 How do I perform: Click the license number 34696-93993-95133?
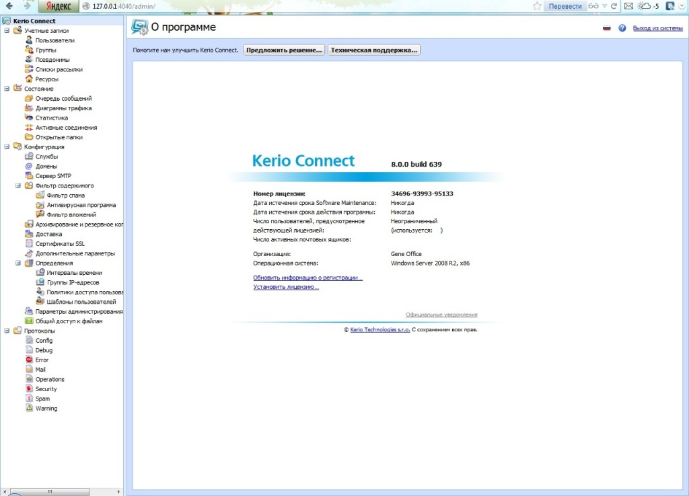[422, 194]
